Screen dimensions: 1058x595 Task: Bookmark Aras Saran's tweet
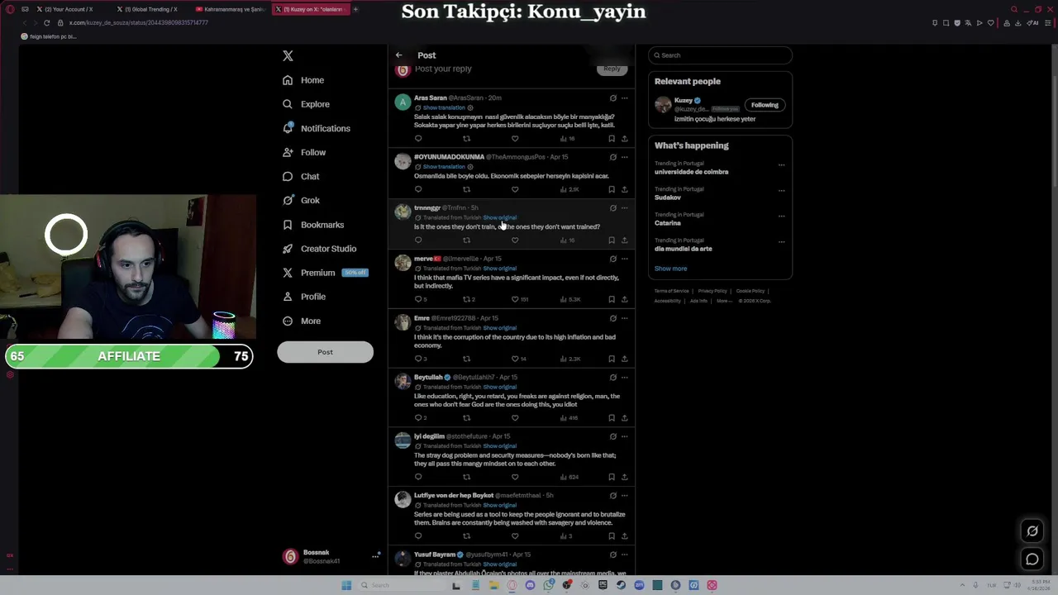click(x=612, y=139)
